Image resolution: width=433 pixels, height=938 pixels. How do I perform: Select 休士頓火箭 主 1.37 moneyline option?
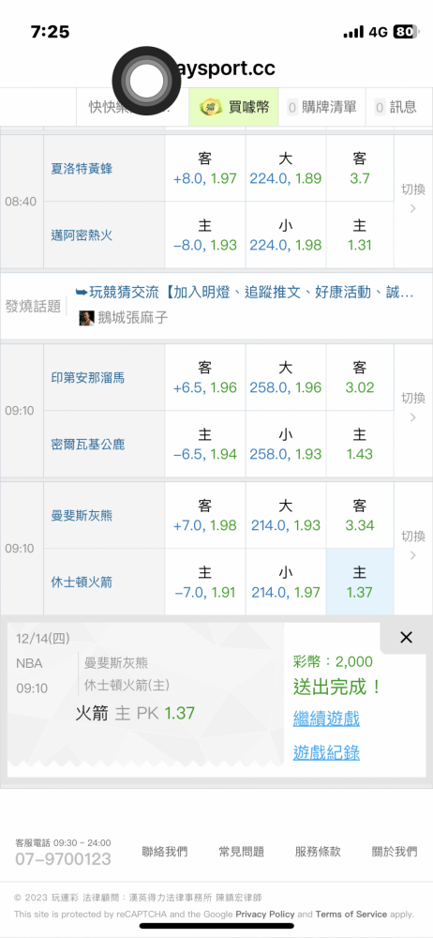point(360,582)
